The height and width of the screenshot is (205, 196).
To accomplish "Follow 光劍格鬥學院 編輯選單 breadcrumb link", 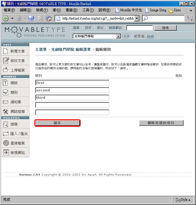I will [x=71, y=50].
